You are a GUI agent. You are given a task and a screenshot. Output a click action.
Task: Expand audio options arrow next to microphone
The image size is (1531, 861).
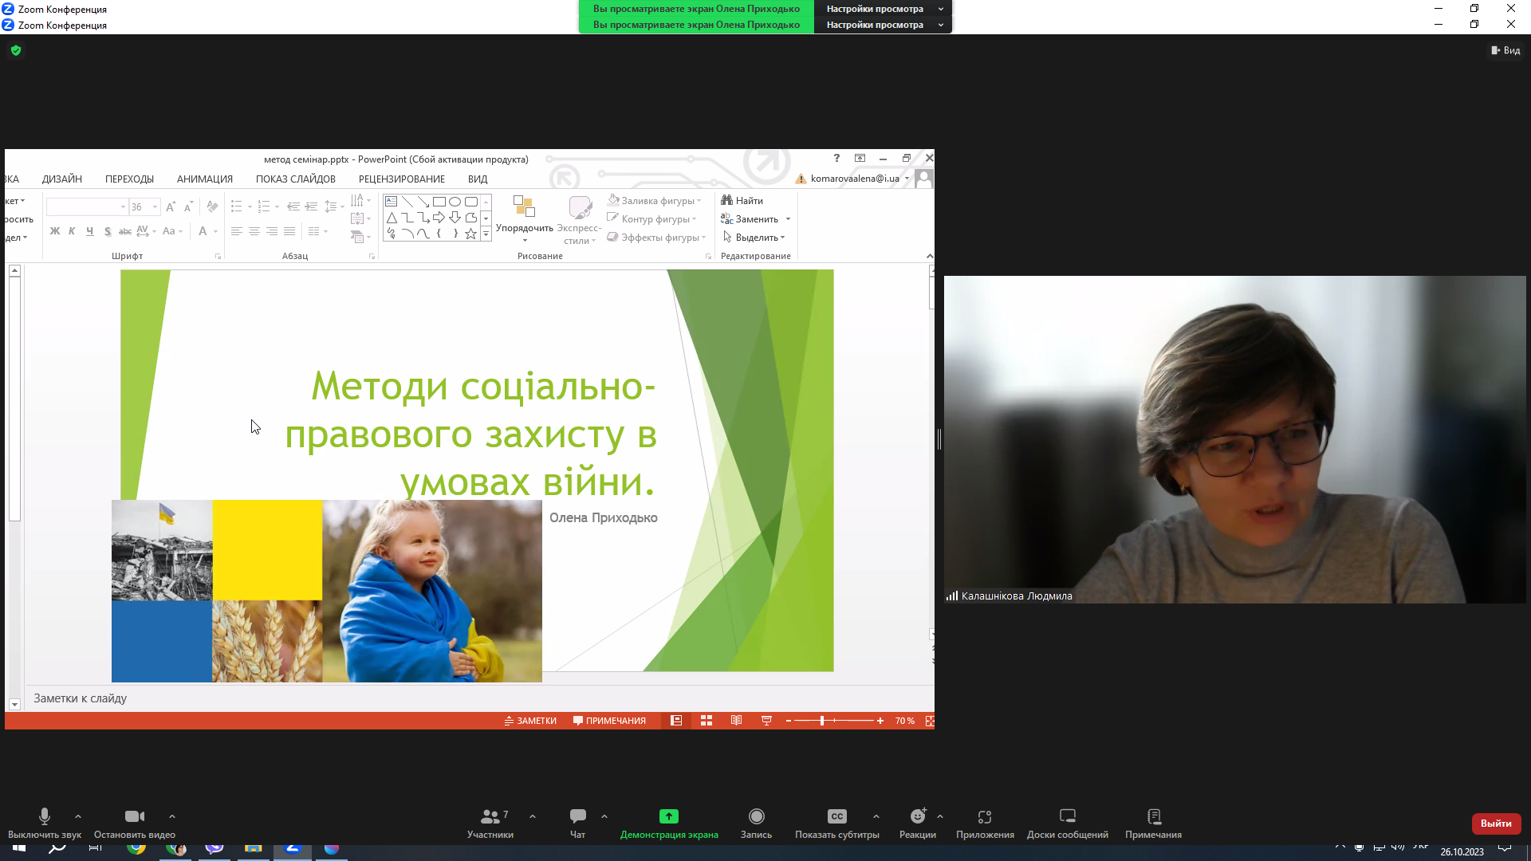78,816
